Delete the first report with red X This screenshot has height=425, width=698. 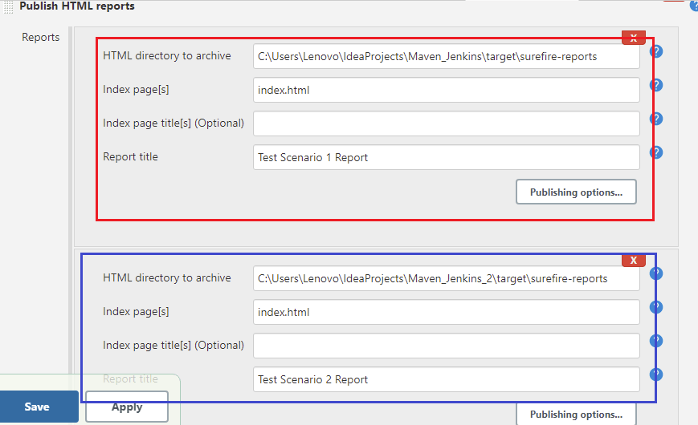tap(634, 38)
